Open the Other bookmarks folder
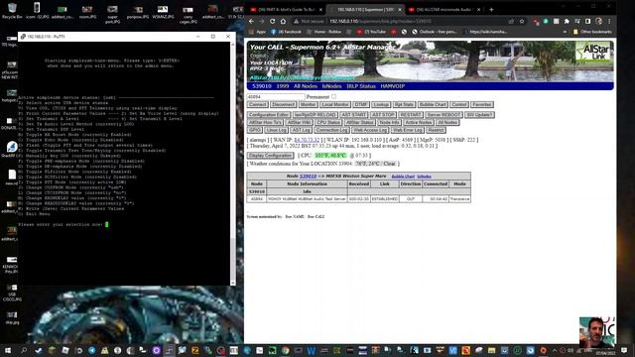This screenshot has height=357, width=635. (592, 32)
